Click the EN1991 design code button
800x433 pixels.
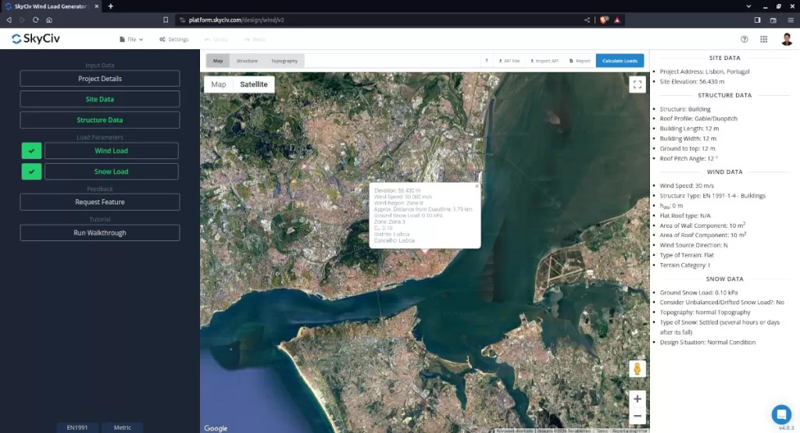[x=77, y=428]
